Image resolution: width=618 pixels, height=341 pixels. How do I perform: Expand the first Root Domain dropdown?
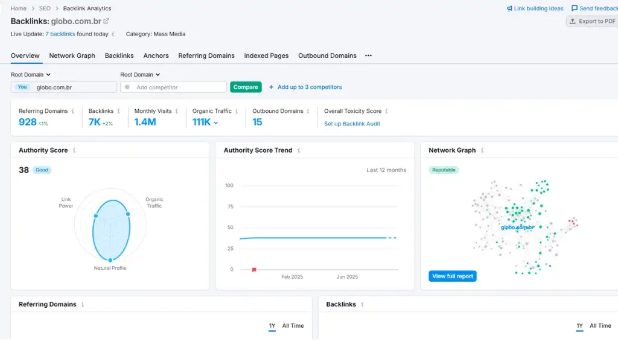coord(31,75)
